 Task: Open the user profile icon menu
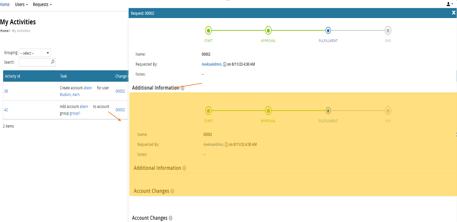[449, 4]
